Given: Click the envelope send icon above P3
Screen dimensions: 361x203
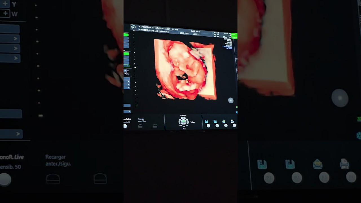Looking at the screenshot, I should pyautogui.click(x=224, y=122).
